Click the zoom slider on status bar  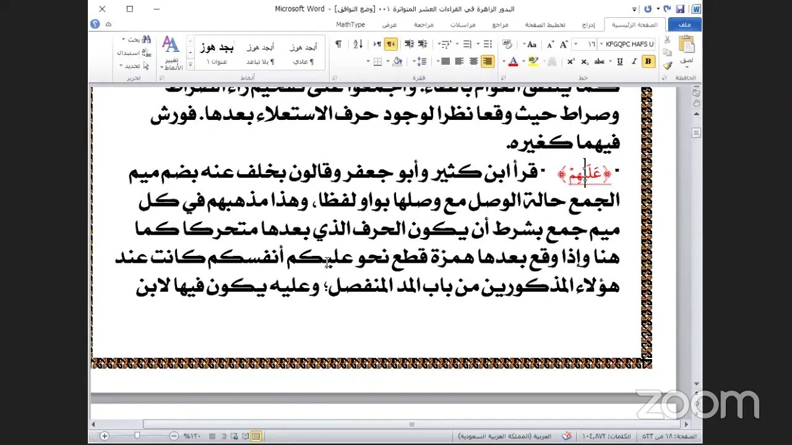137,436
